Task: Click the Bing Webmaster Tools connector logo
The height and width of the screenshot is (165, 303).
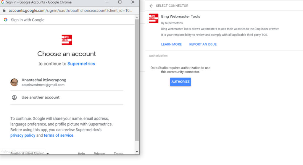Action: (x=154, y=18)
